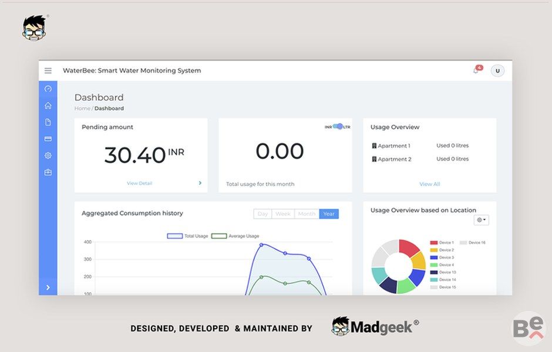Open View All in Usage Overview
The width and height of the screenshot is (552, 352).
coord(429,184)
